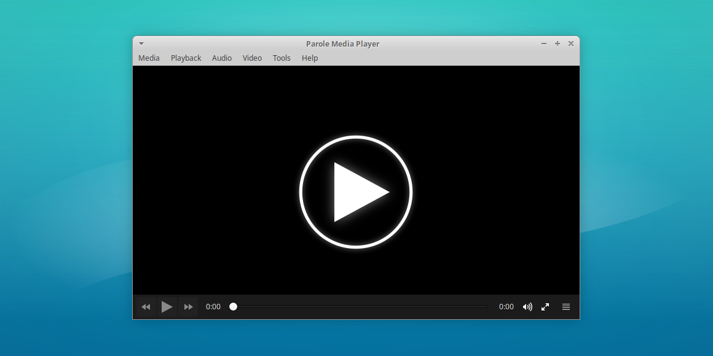Close the Parole Media Player window
Screen dimensions: 713x356
click(571, 44)
